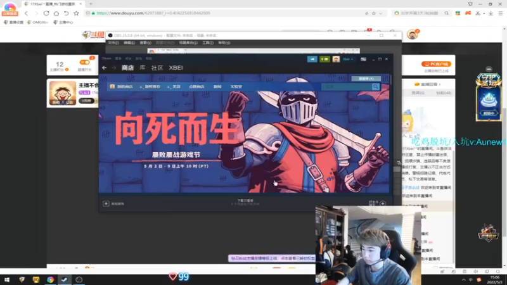Viewport: 507px width, 285px height.
Task: Click the Steam store search magnifier
Action: click(375, 87)
